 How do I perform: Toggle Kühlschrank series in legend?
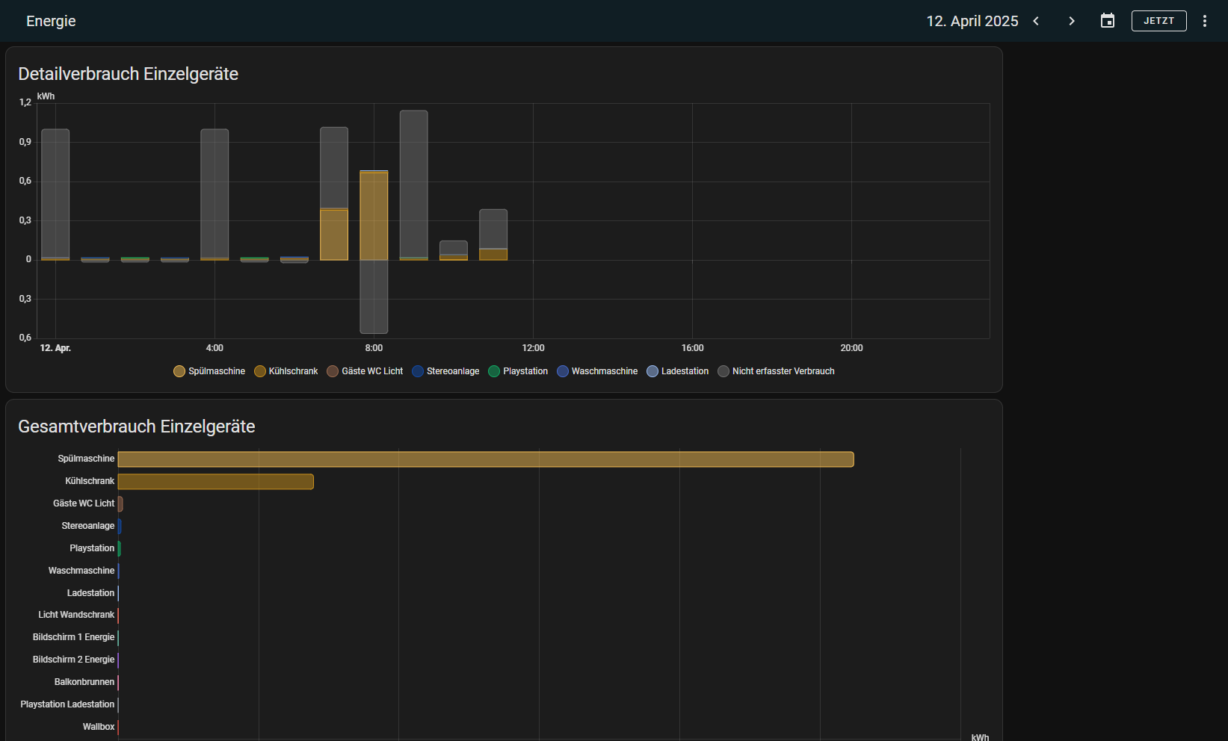pos(286,371)
